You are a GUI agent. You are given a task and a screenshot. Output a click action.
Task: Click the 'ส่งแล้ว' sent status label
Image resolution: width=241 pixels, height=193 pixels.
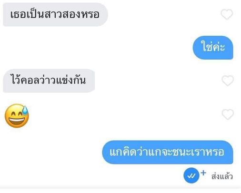point(222,176)
